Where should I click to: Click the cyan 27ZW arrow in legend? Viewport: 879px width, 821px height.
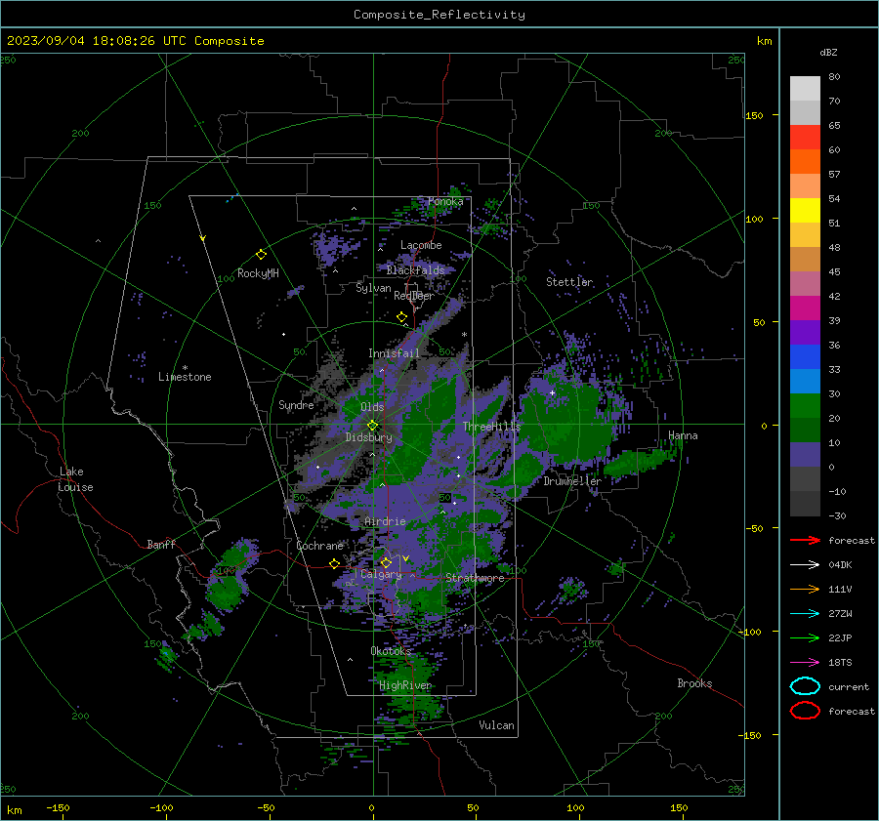(x=805, y=614)
